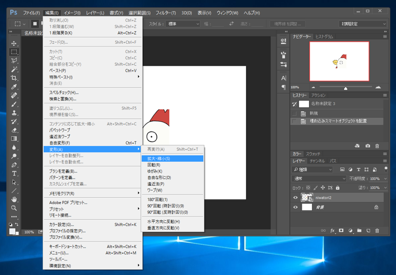Open the 通常 blend mode dropdown
396x275 pixels.
(319, 178)
